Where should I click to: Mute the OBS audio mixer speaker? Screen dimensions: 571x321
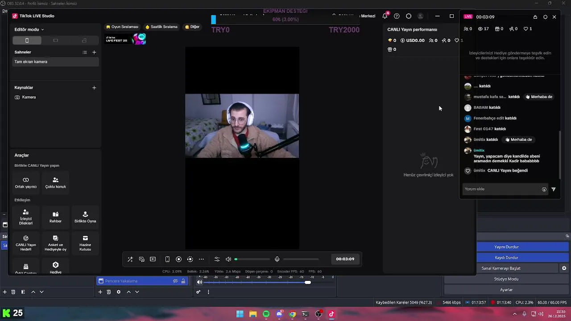(199, 282)
